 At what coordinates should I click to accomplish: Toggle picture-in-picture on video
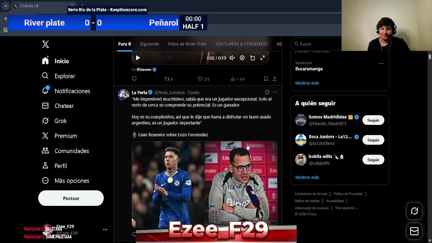coord(252,58)
